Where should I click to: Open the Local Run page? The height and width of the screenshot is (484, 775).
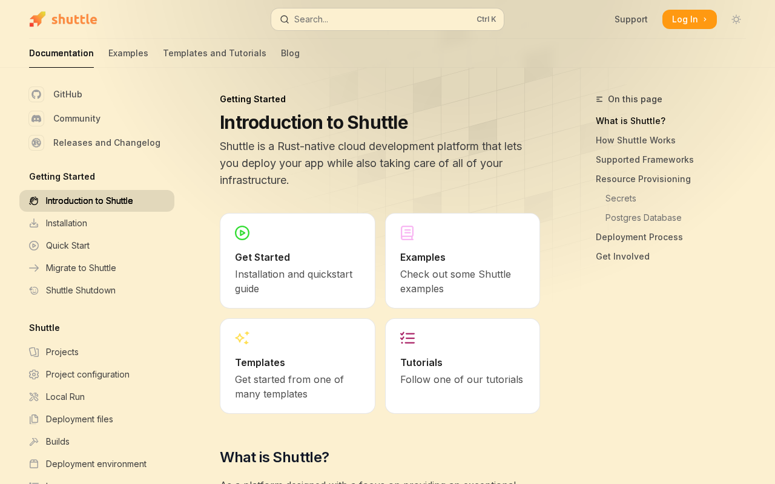click(x=97, y=397)
